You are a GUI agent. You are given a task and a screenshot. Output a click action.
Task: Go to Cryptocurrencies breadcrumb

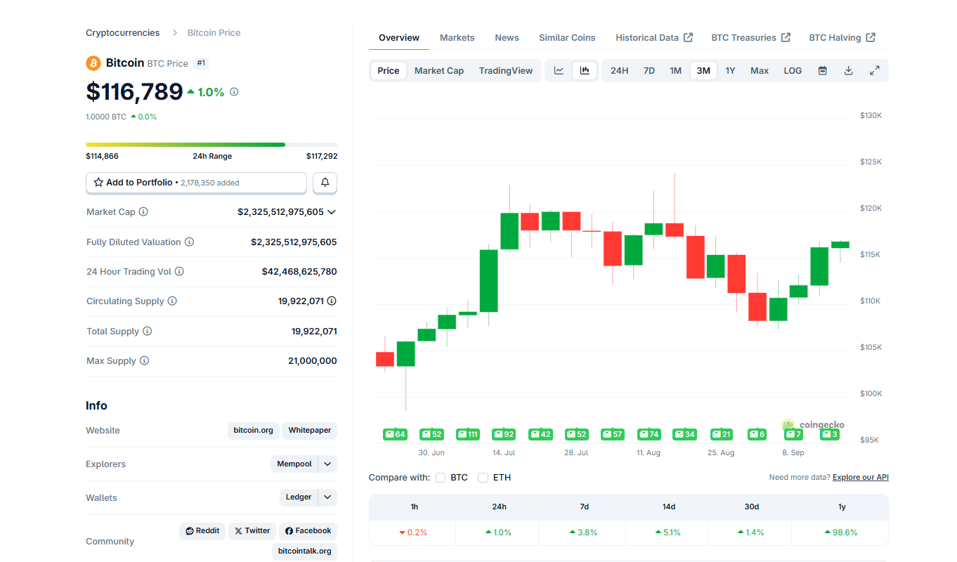[123, 33]
